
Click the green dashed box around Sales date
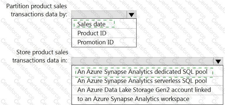[94, 24]
